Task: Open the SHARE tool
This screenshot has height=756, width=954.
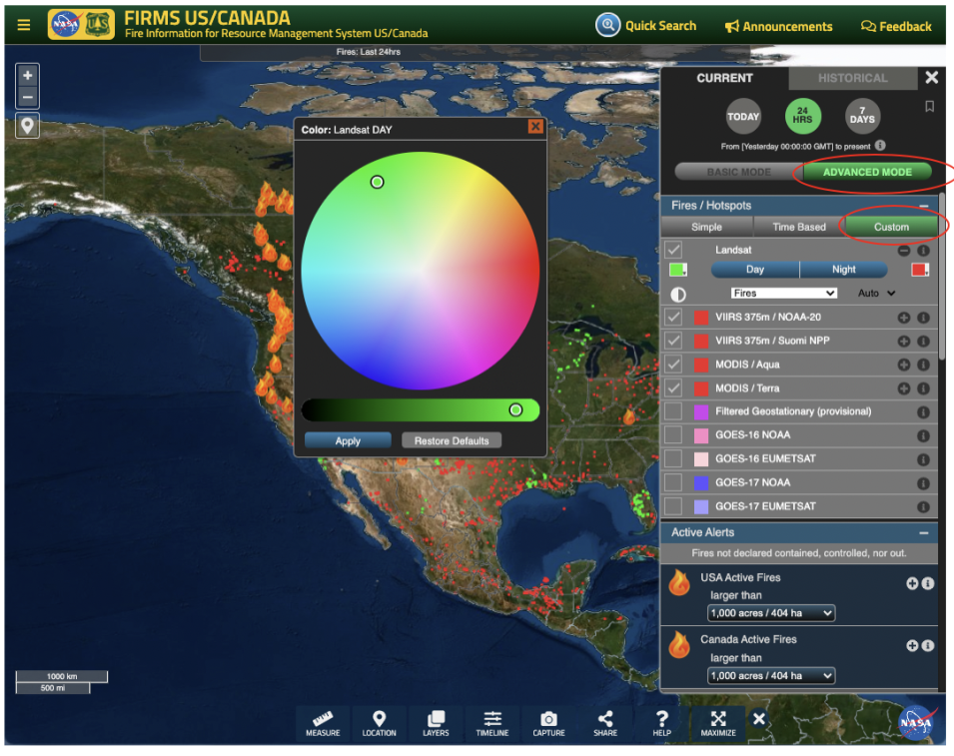Action: click(605, 724)
